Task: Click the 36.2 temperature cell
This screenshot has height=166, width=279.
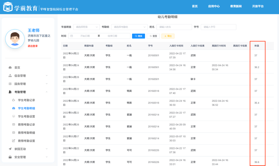Action: [257, 67]
